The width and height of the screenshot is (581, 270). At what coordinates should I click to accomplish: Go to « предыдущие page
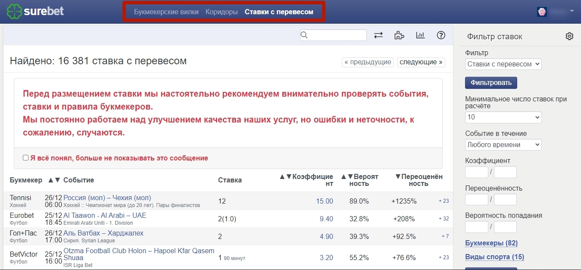[x=368, y=62]
